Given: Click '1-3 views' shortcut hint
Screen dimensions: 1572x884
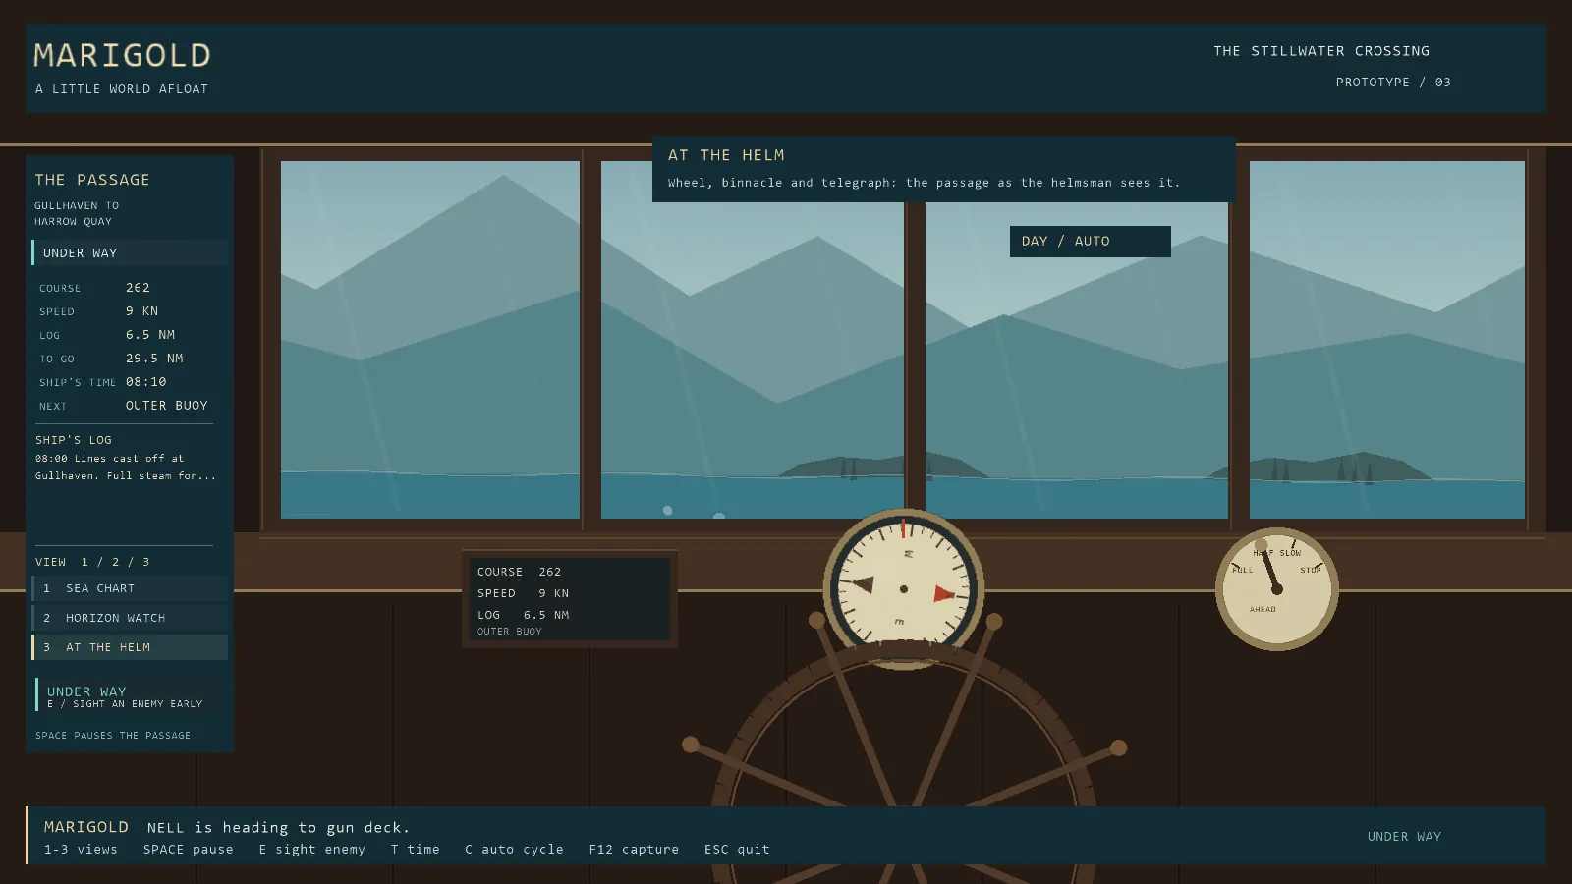Looking at the screenshot, I should [81, 850].
